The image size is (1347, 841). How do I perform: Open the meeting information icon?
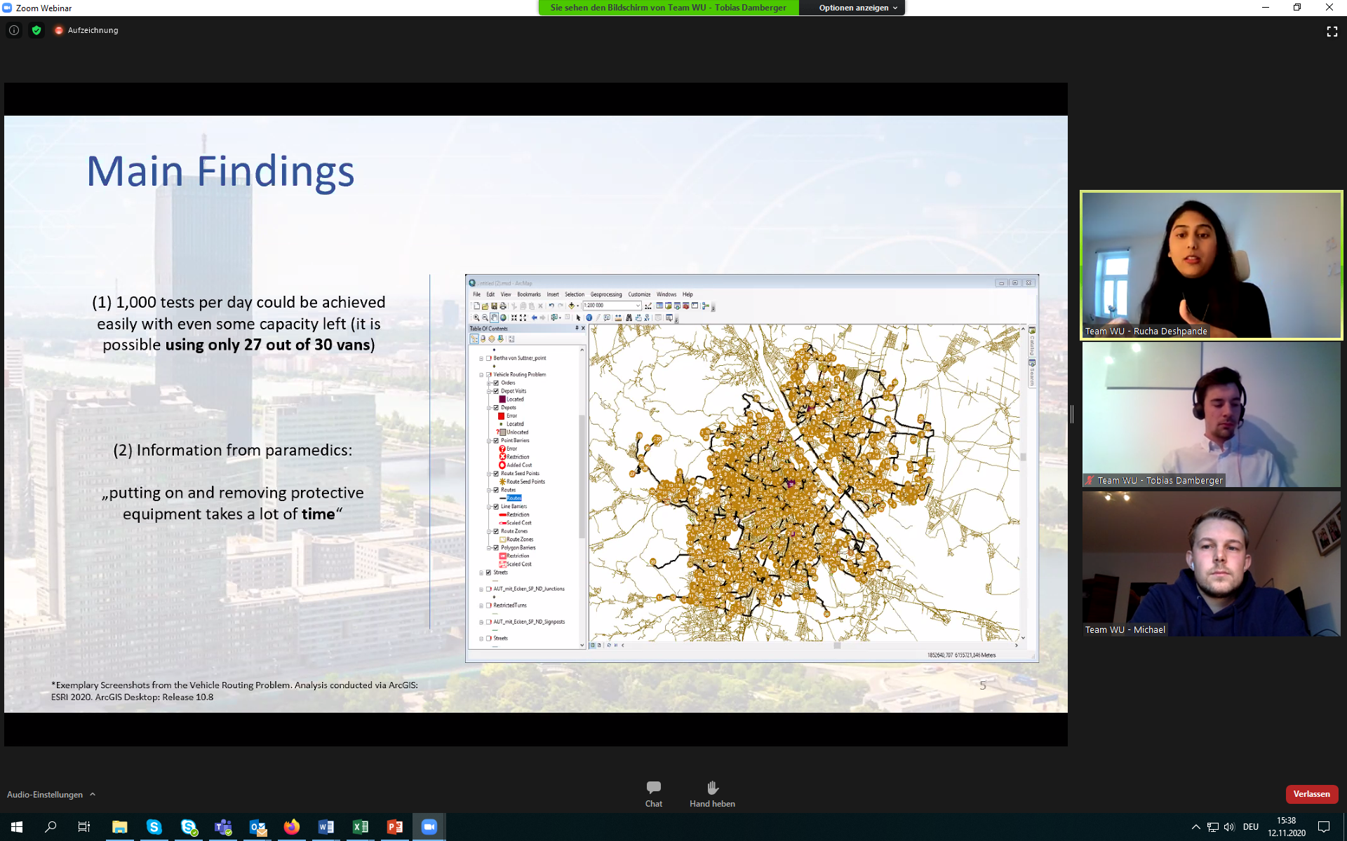13,30
